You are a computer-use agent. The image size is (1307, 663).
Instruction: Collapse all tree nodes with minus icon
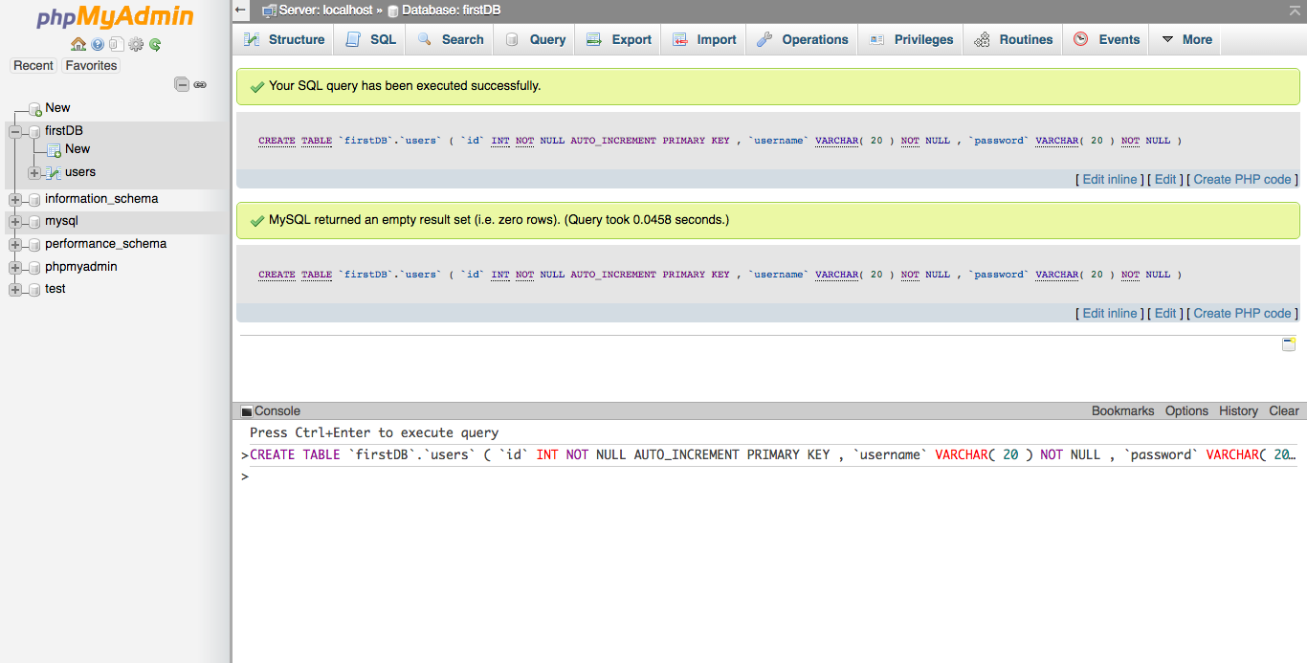click(182, 84)
